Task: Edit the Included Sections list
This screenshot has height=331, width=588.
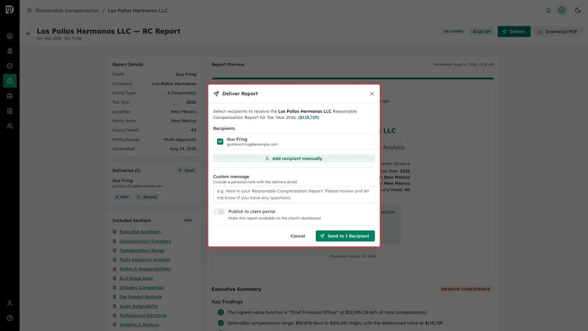Action: [188, 220]
